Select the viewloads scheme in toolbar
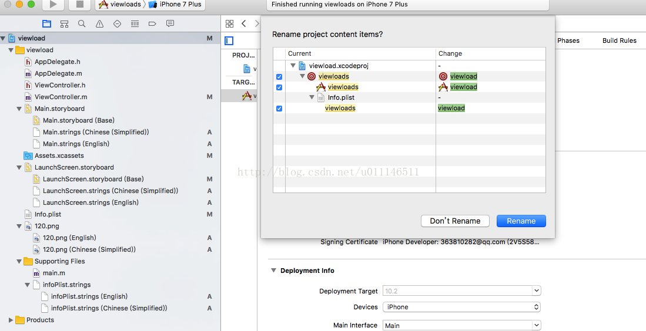This screenshot has height=331, width=646. pyautogui.click(x=120, y=4)
